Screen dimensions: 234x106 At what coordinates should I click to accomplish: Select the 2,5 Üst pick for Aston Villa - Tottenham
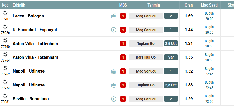[x=171, y=44]
